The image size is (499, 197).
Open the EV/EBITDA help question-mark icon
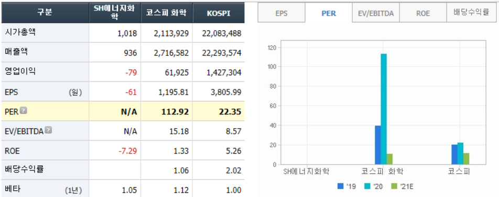click(x=48, y=130)
